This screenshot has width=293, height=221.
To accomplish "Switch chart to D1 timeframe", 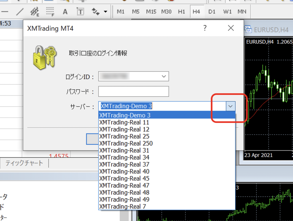I will 212,12.
